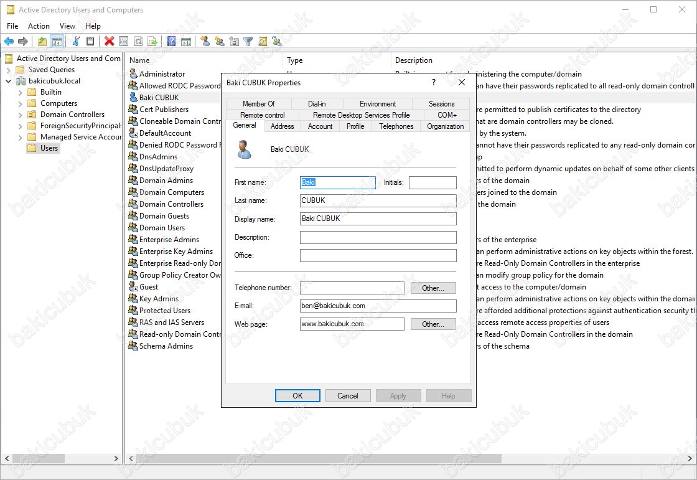
Task: Click the Schema Admins group icon
Action: coord(133,346)
